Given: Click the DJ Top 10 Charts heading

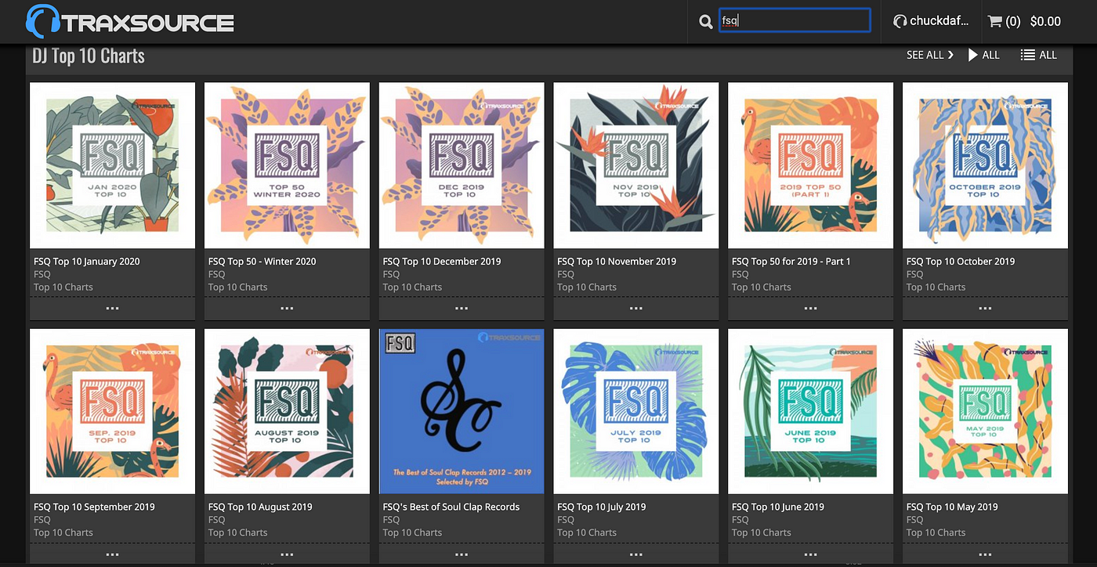Looking at the screenshot, I should coord(89,56).
